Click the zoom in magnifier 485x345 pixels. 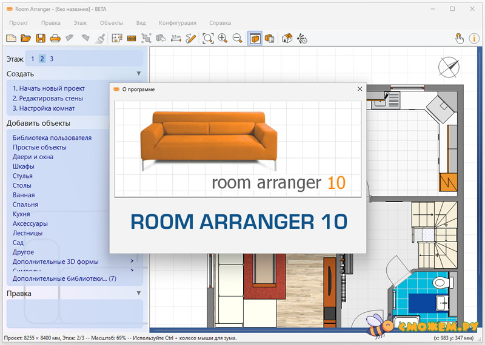(222, 38)
